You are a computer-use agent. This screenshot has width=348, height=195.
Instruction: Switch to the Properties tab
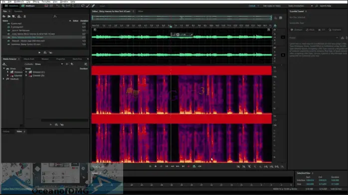[x=61, y=59]
